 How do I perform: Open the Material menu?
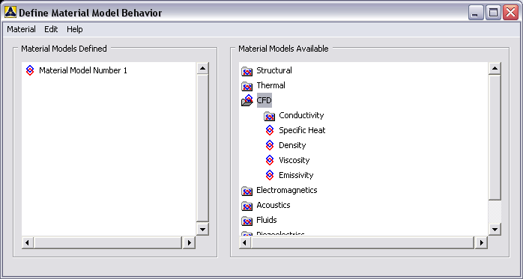tap(21, 29)
